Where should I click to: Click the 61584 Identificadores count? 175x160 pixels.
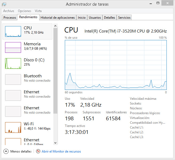pos(113,118)
